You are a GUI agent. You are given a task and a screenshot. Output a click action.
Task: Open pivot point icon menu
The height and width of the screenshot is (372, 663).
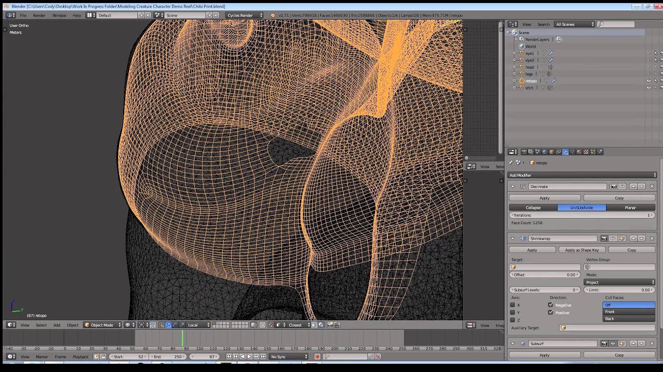(143, 325)
